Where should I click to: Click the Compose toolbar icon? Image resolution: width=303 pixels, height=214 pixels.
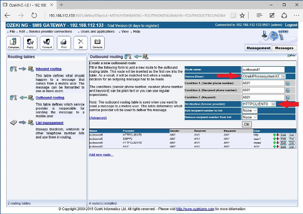coord(13,43)
